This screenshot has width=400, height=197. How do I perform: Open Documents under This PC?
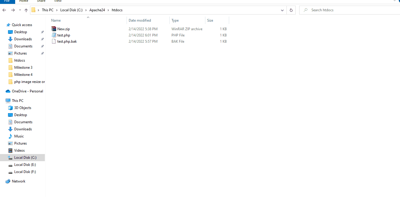[x=23, y=122]
